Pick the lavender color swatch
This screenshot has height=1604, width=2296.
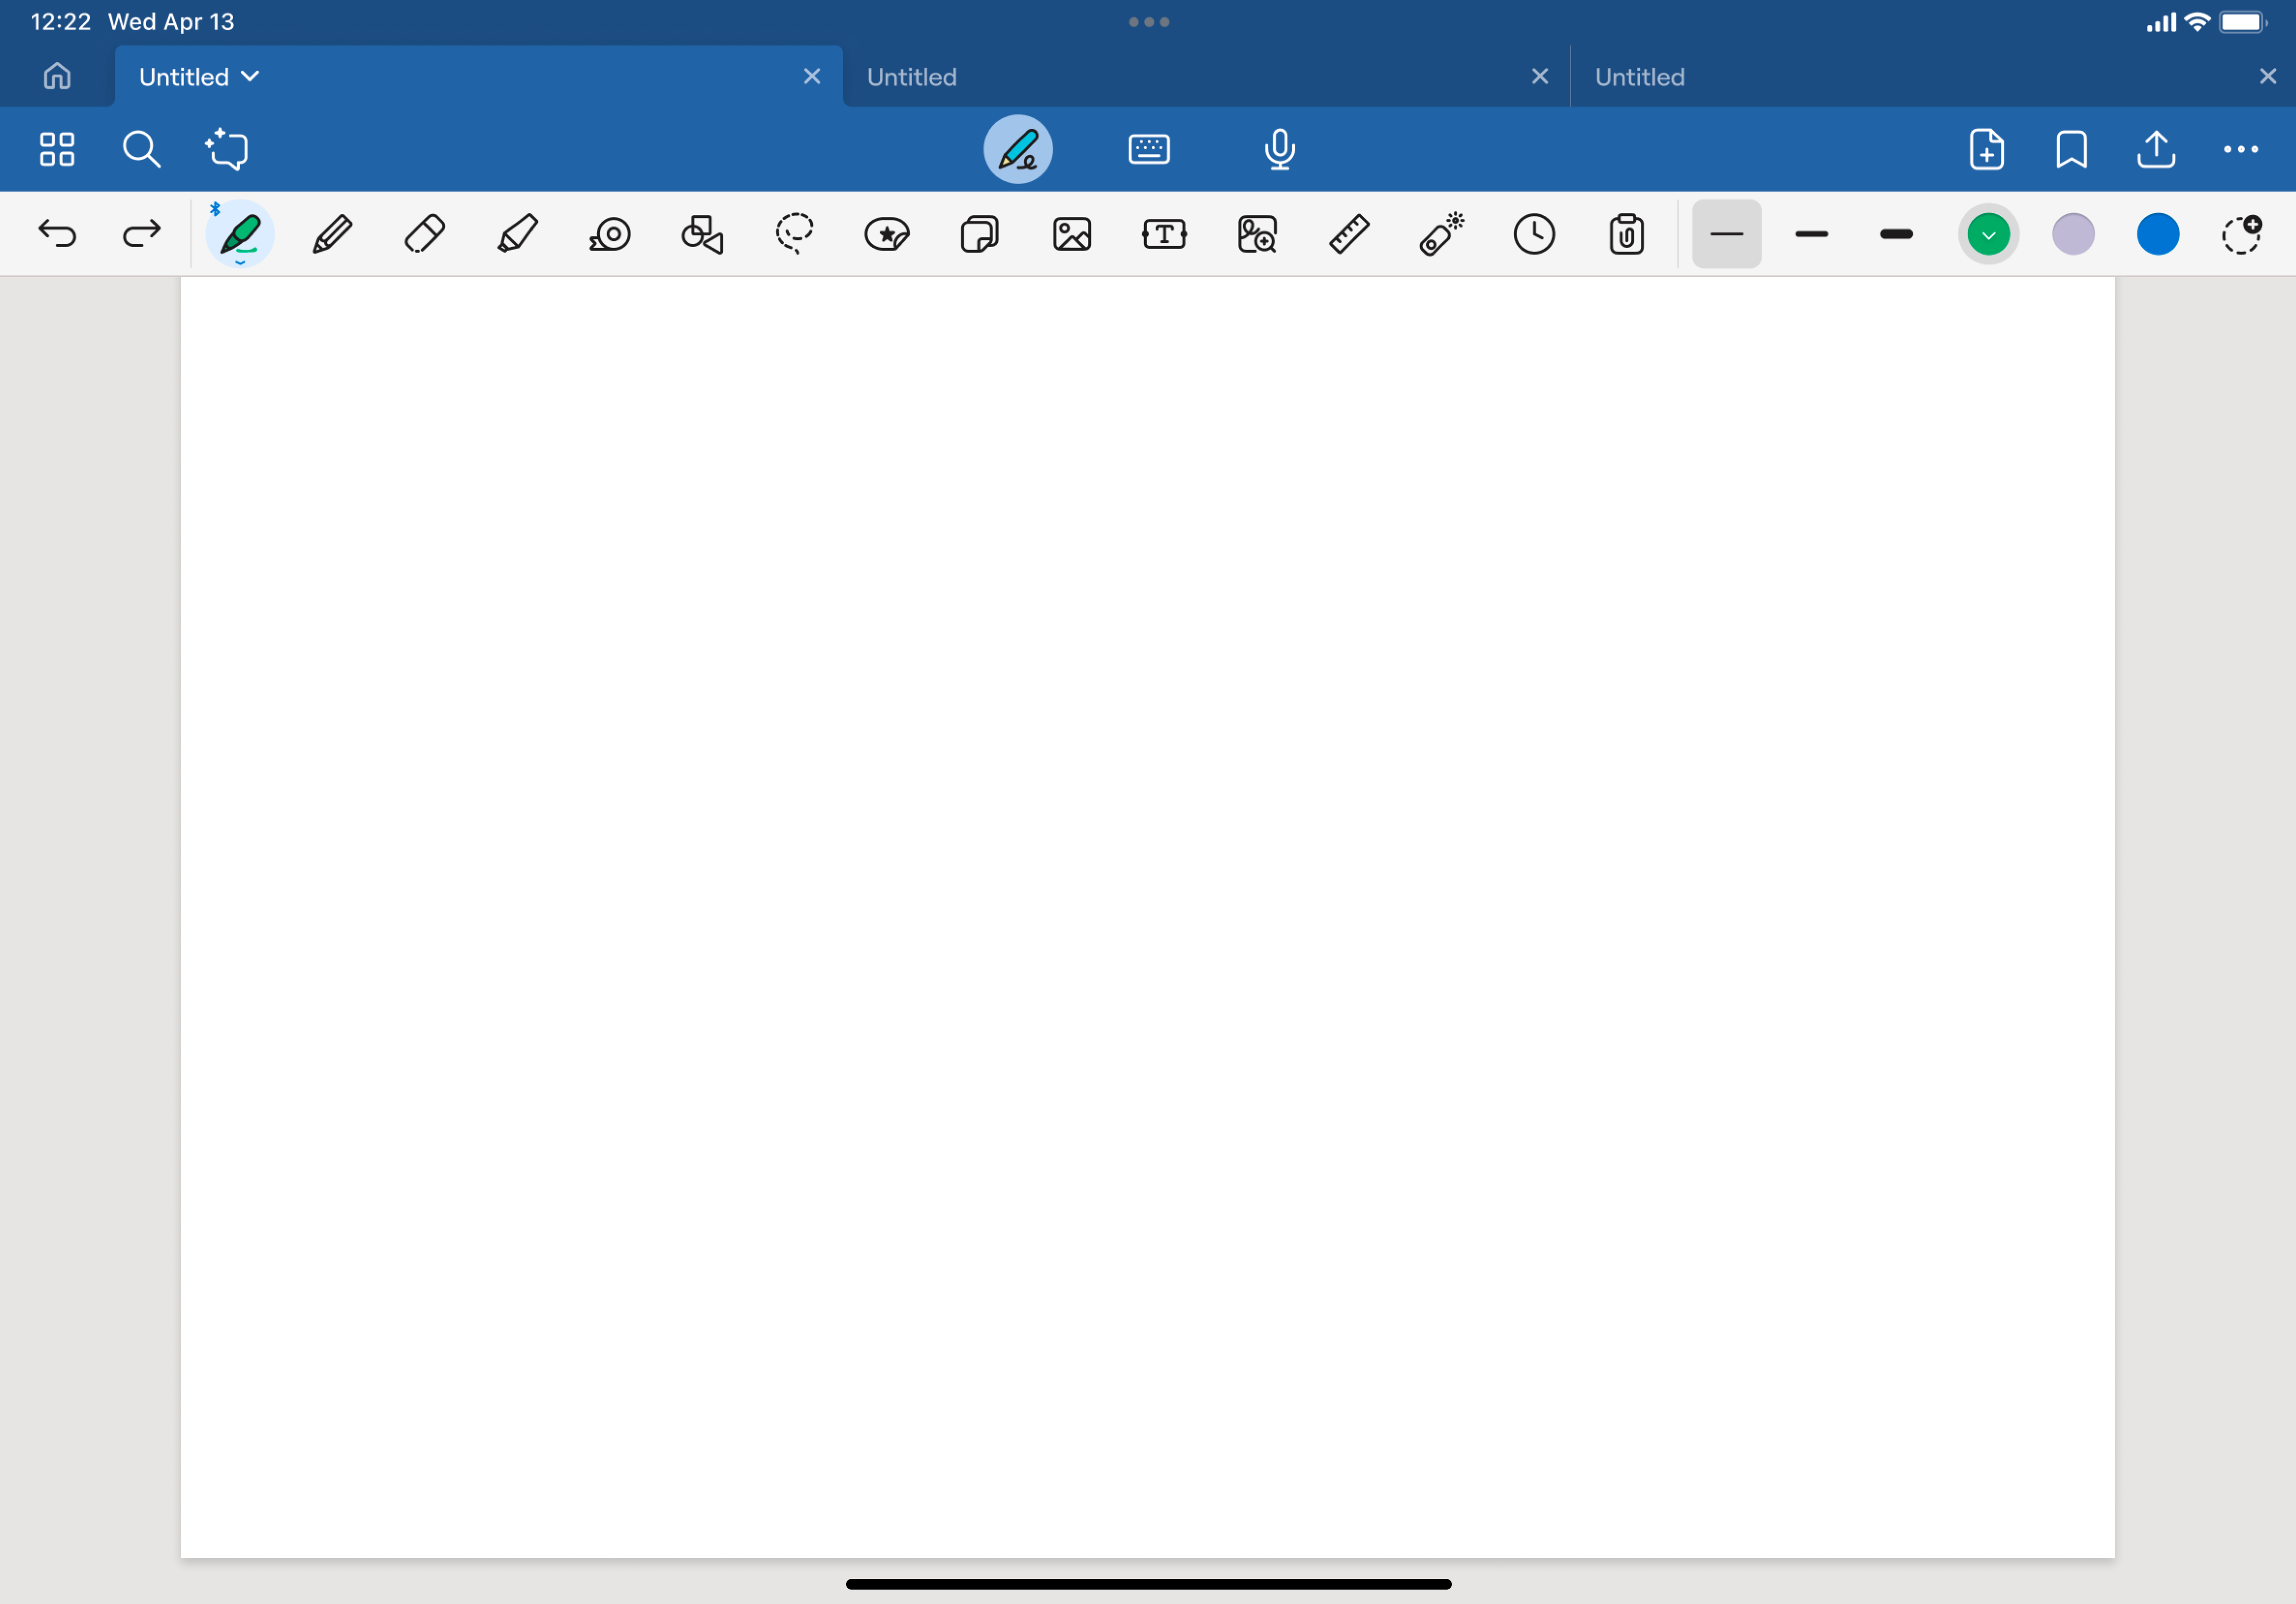(x=2074, y=234)
